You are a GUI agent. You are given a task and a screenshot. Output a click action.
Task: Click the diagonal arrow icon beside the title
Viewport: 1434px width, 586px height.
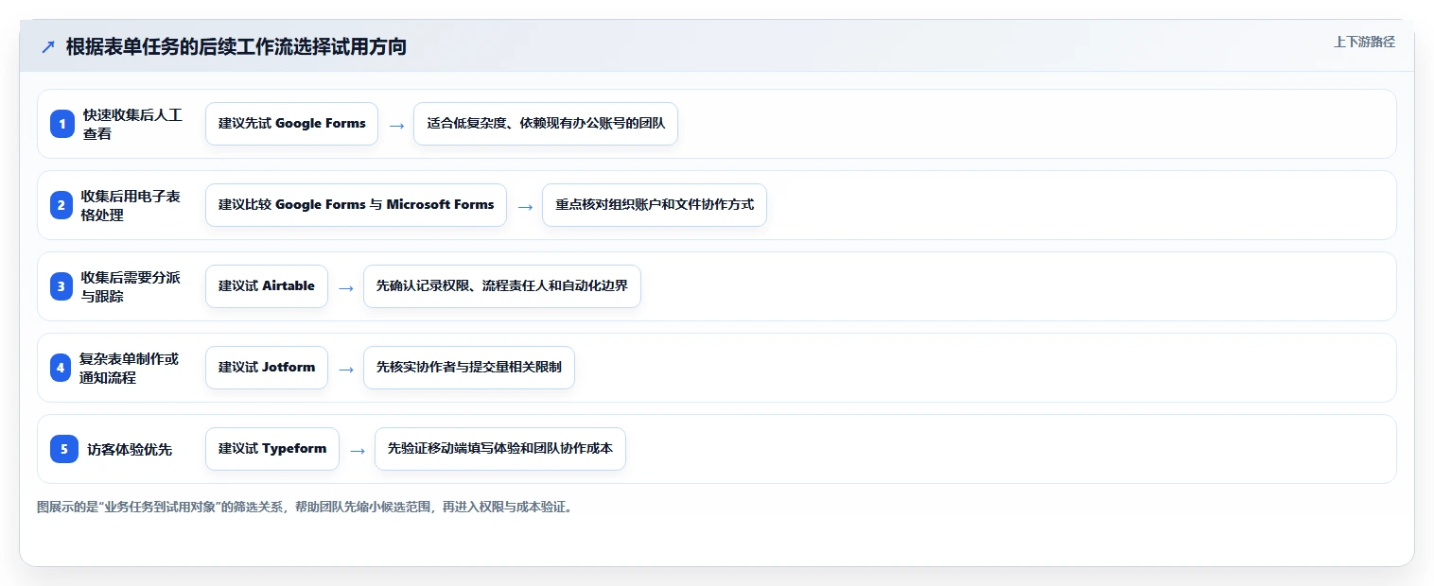click(48, 46)
